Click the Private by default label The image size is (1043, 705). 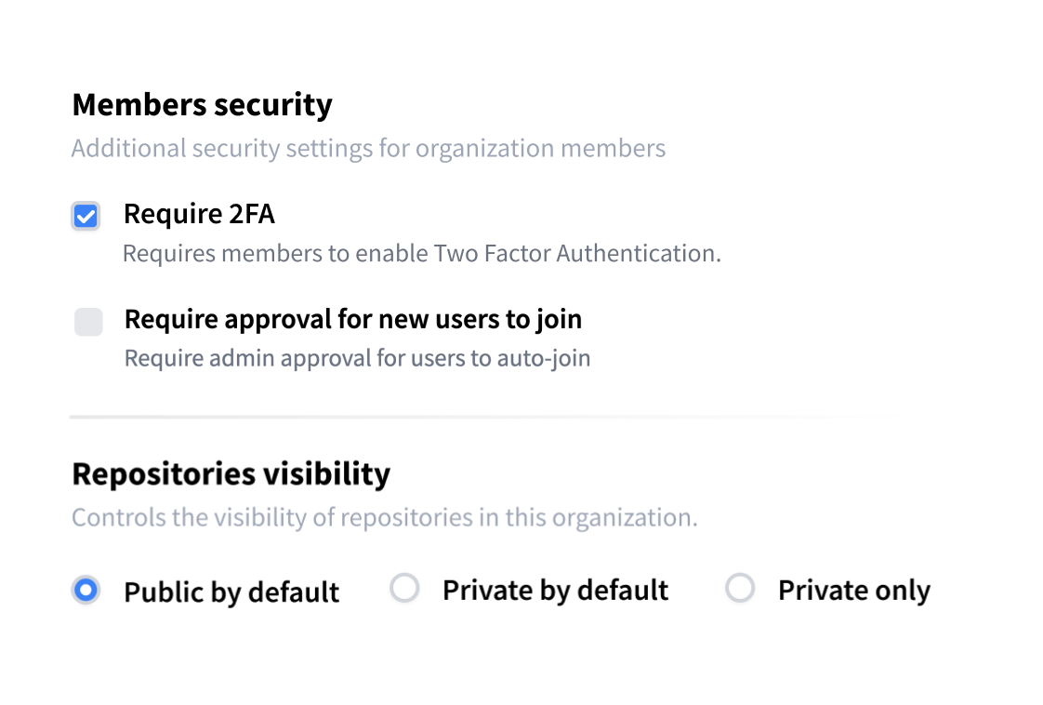(x=555, y=590)
